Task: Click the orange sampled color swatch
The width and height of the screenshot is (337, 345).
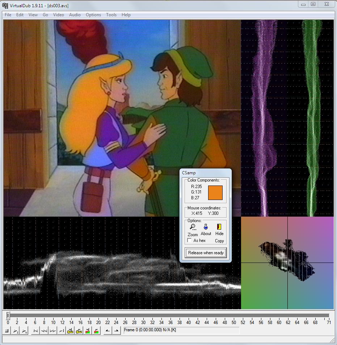Action: [215, 192]
